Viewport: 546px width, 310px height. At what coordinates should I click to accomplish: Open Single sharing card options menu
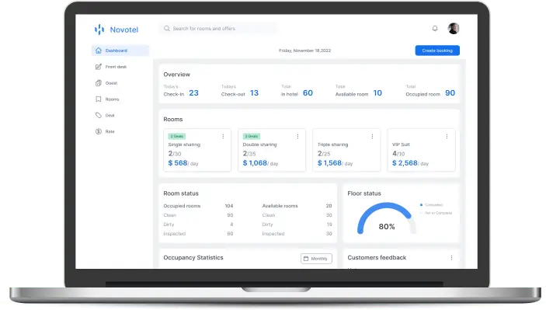223,136
